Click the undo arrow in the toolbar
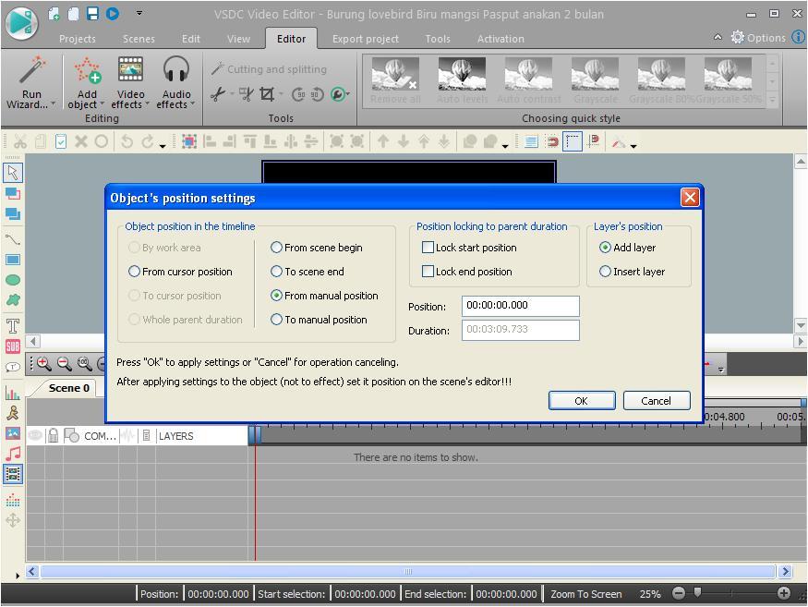 point(127,141)
